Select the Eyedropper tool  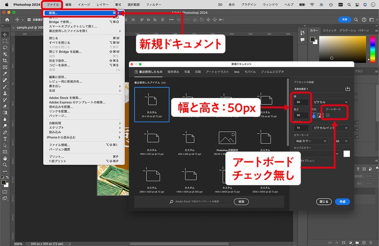pyautogui.click(x=5, y=74)
